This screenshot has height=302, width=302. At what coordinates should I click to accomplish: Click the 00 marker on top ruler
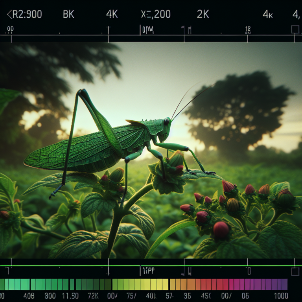click(10, 29)
